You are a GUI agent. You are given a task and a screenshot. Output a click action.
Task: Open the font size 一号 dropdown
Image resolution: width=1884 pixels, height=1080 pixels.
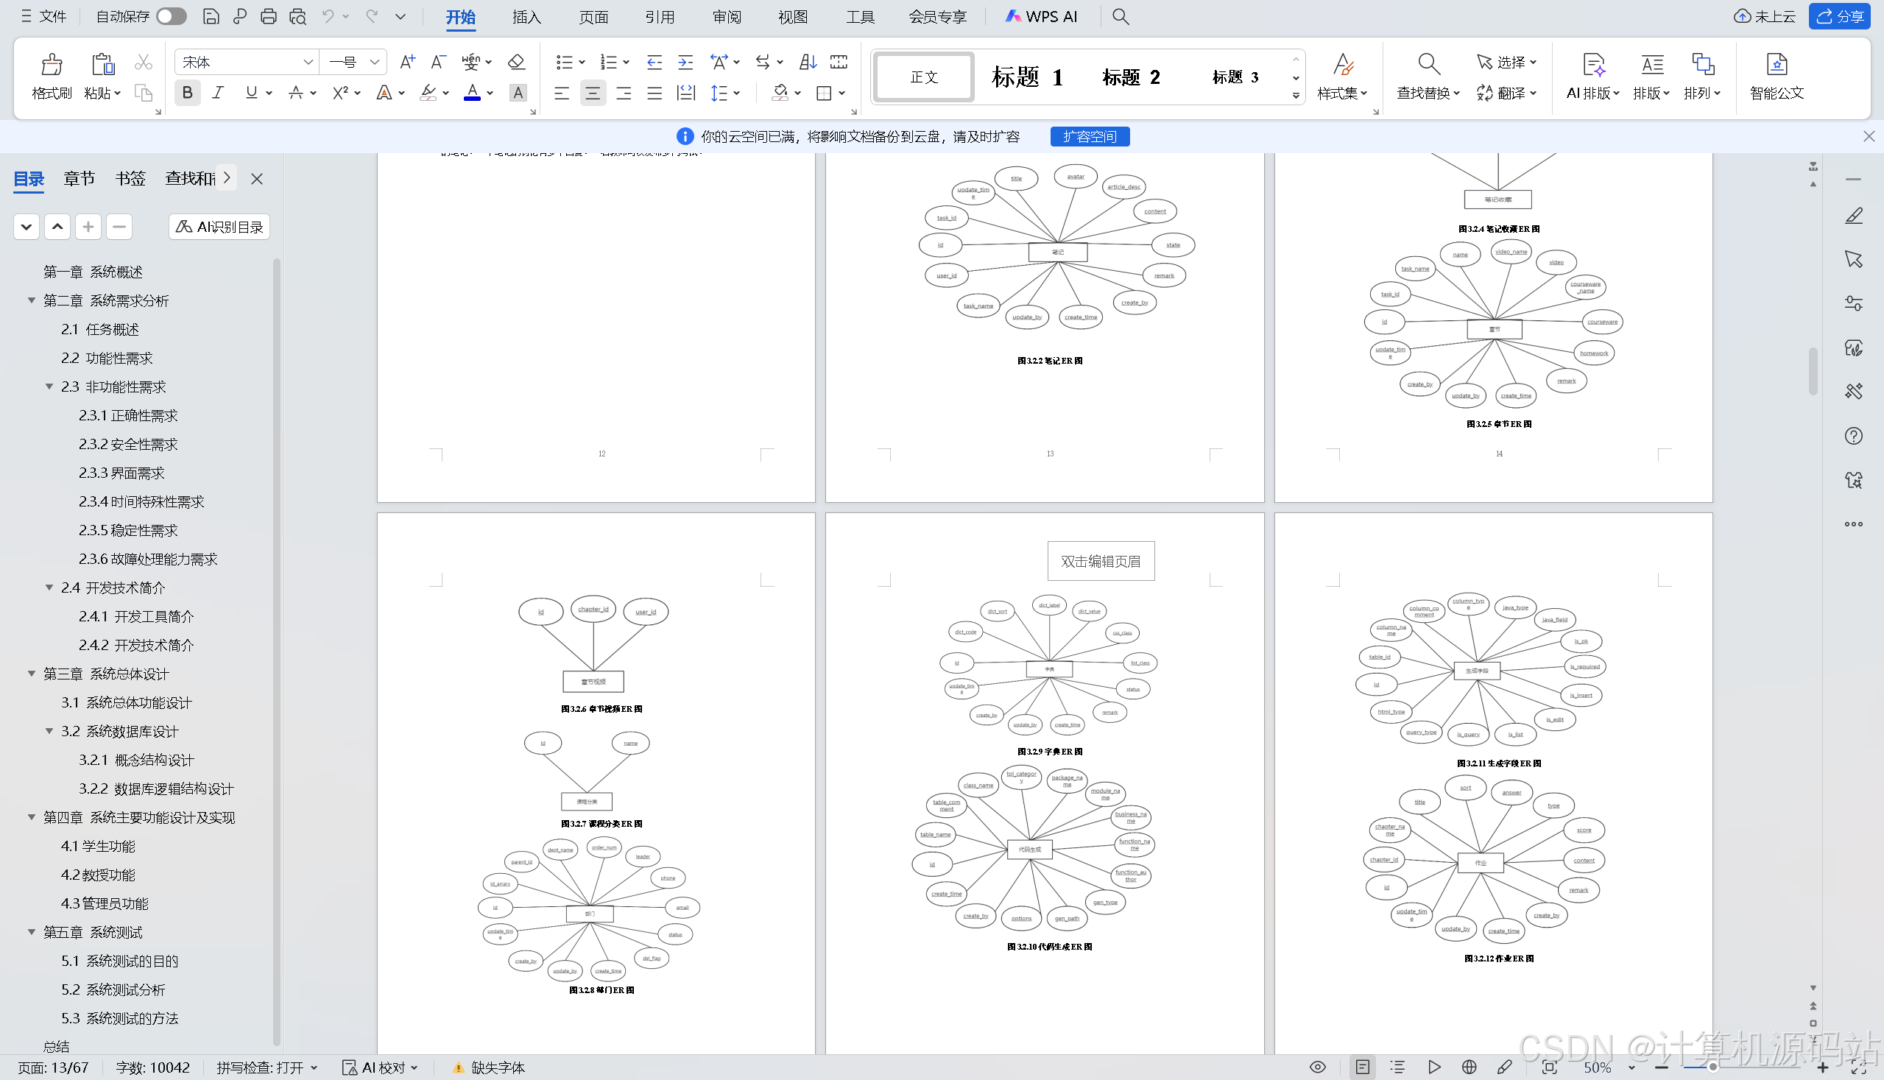click(x=375, y=63)
